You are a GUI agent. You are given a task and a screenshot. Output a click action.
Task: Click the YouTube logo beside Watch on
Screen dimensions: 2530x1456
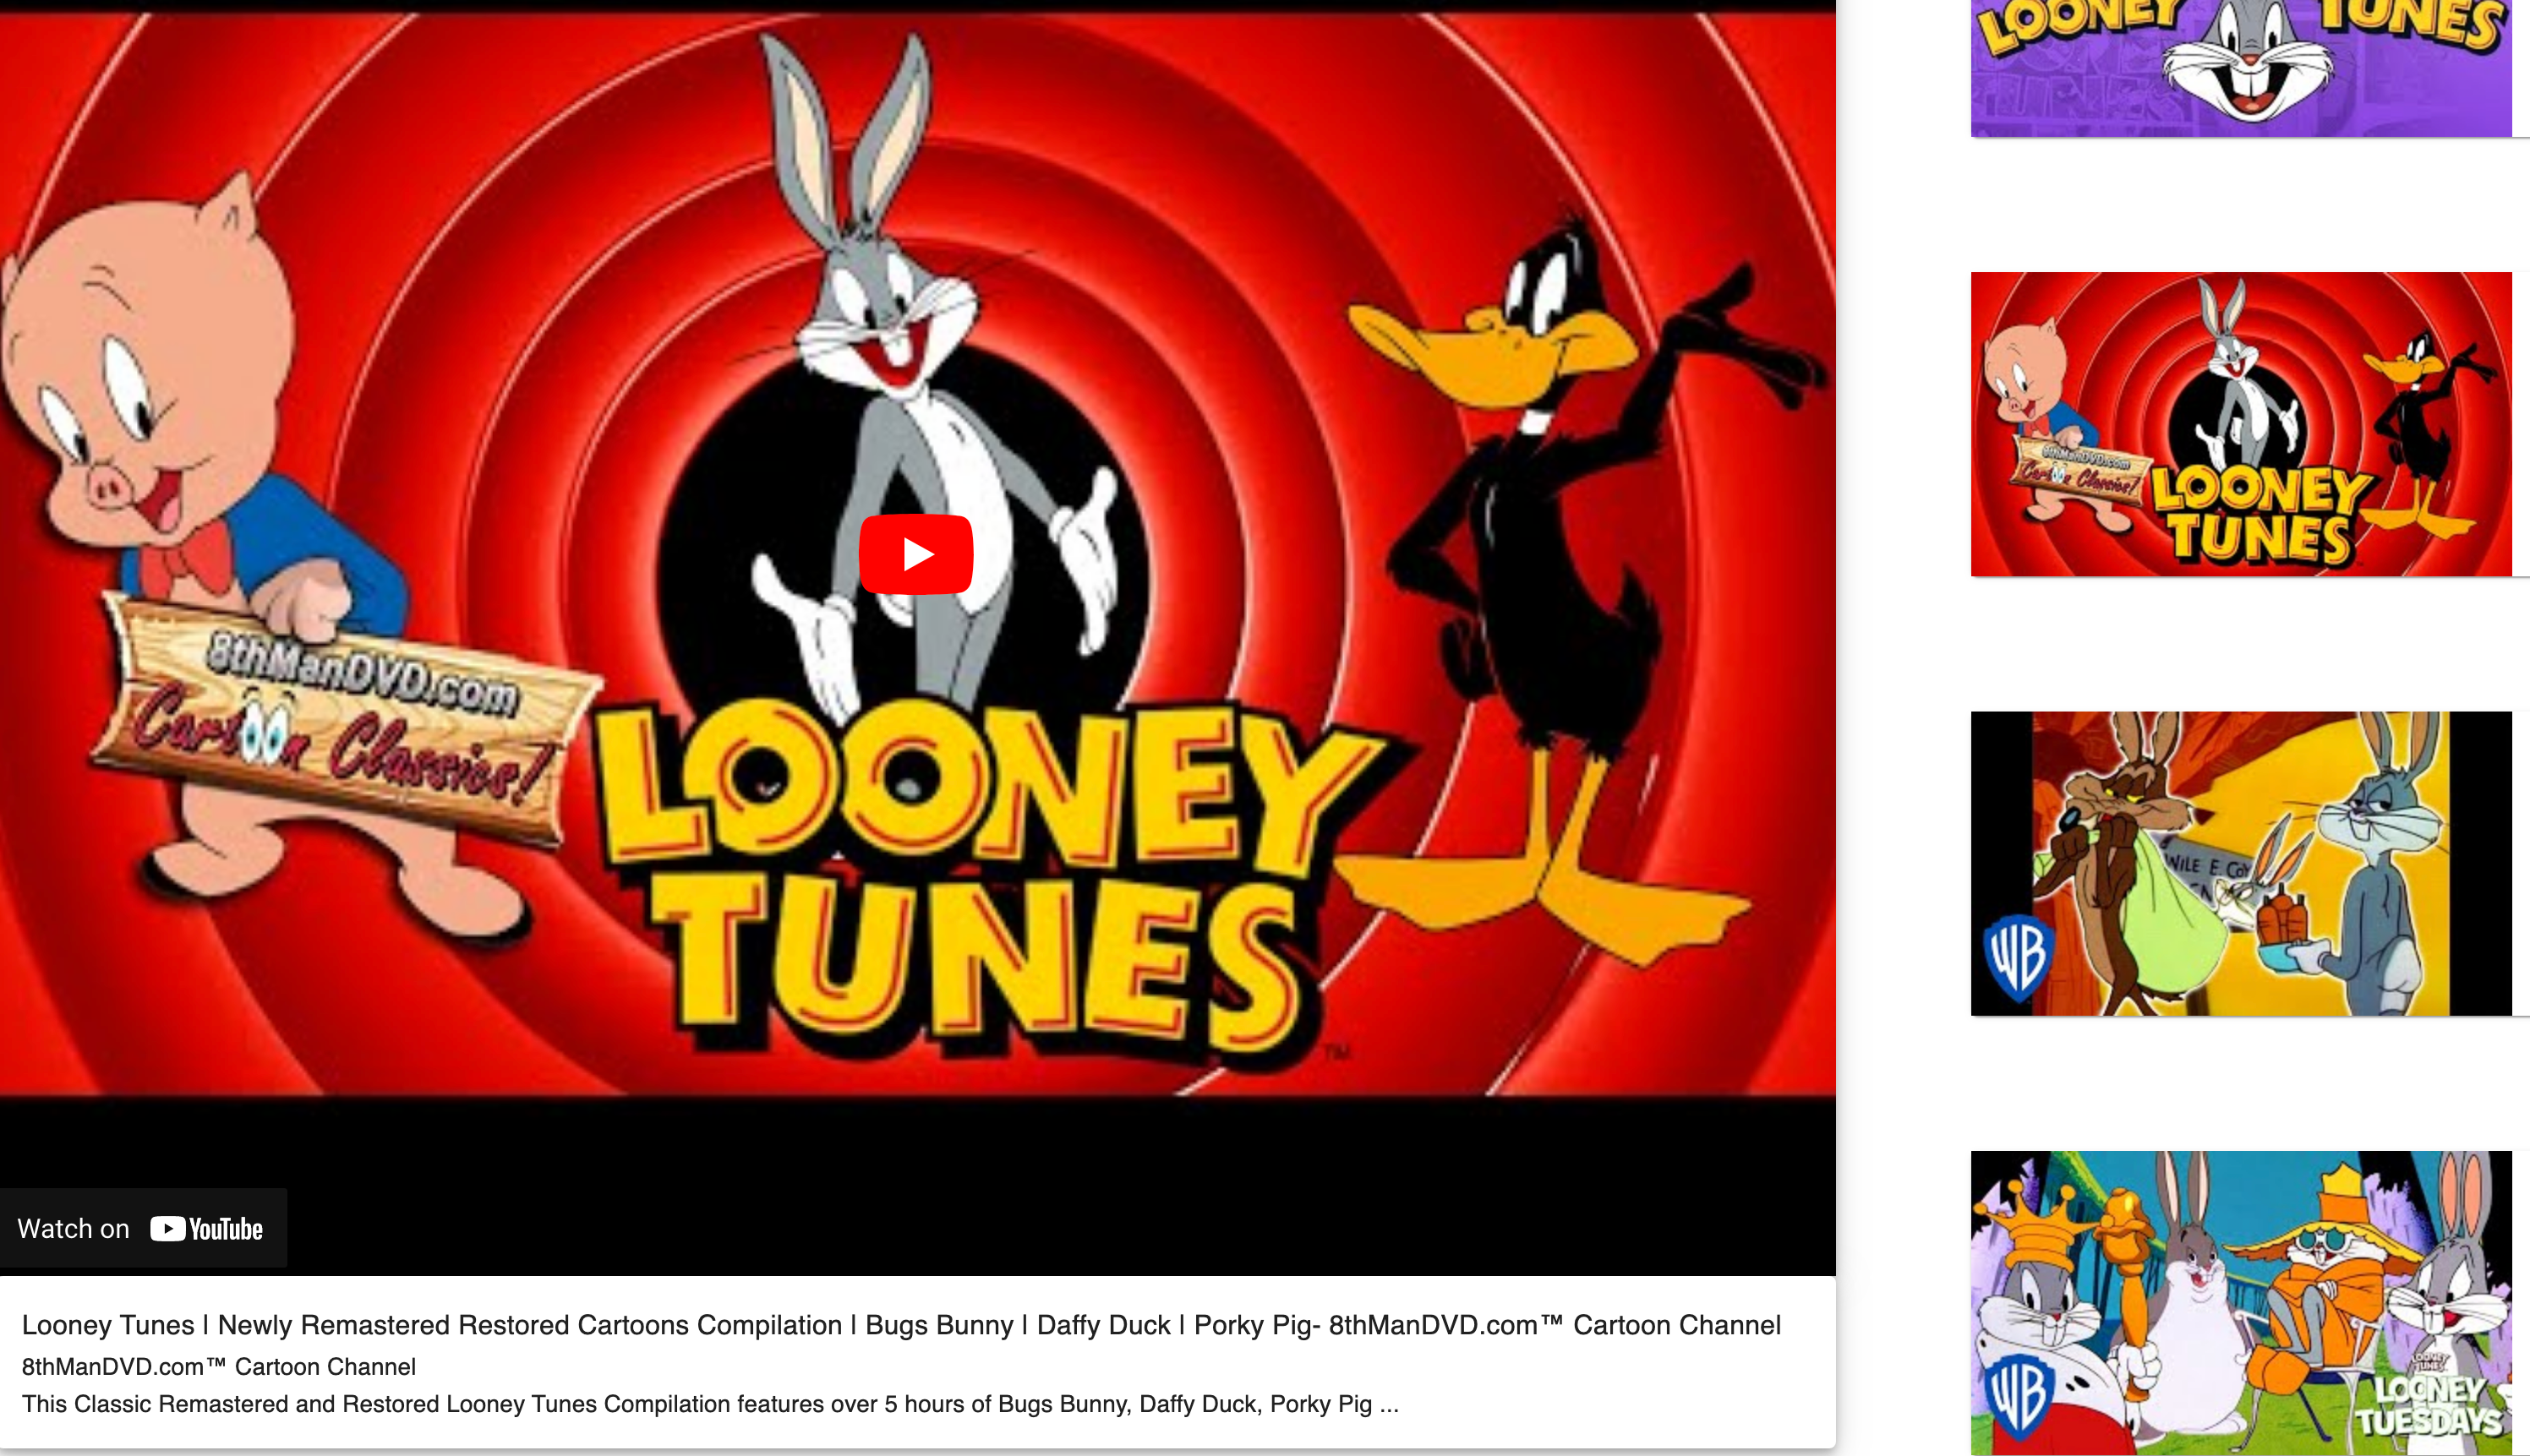tap(207, 1229)
